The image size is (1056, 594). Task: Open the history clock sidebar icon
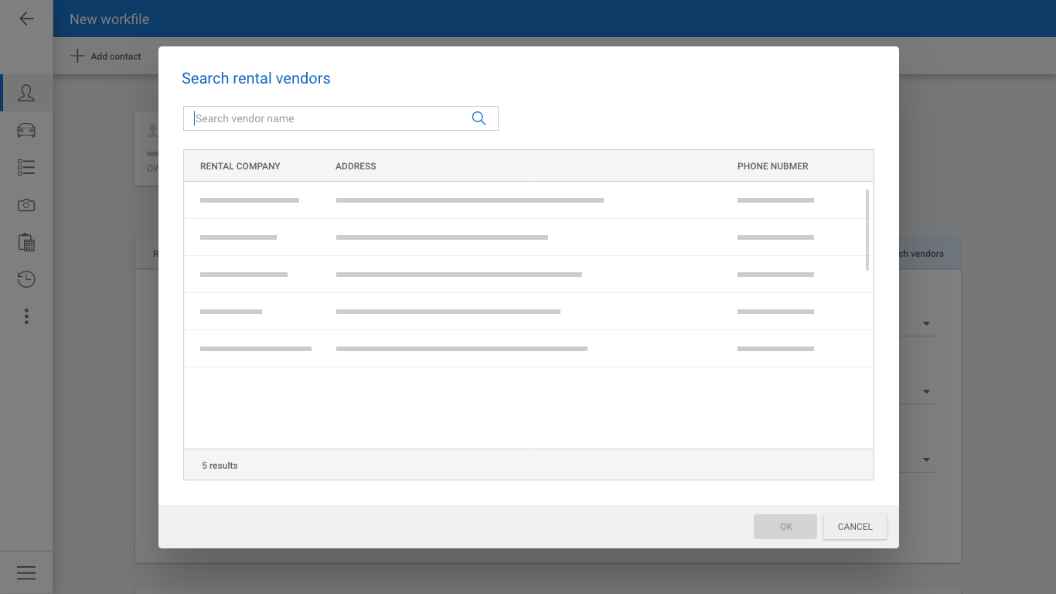tap(26, 279)
